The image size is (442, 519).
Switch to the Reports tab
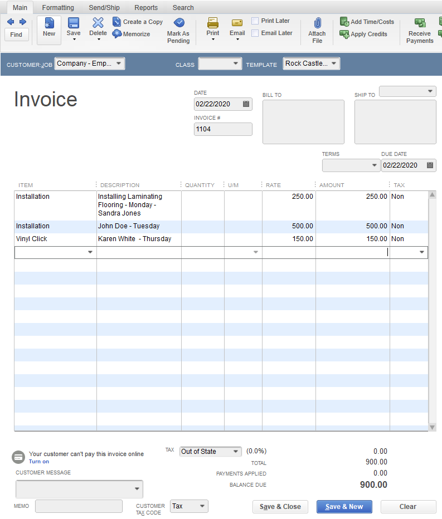[146, 8]
